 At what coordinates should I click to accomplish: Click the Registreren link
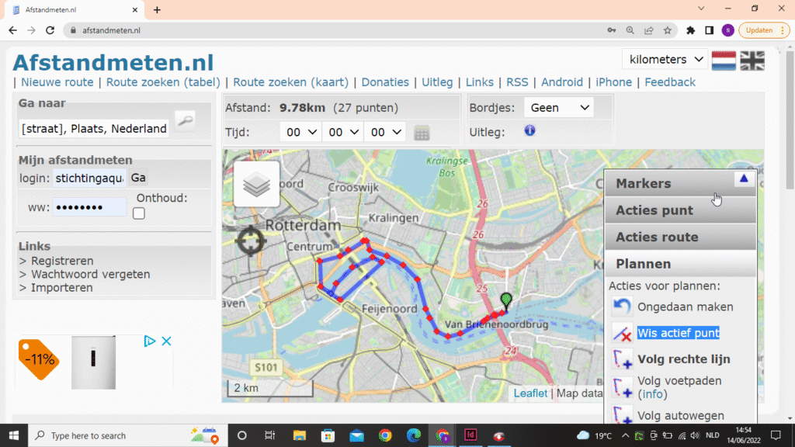[x=62, y=261]
